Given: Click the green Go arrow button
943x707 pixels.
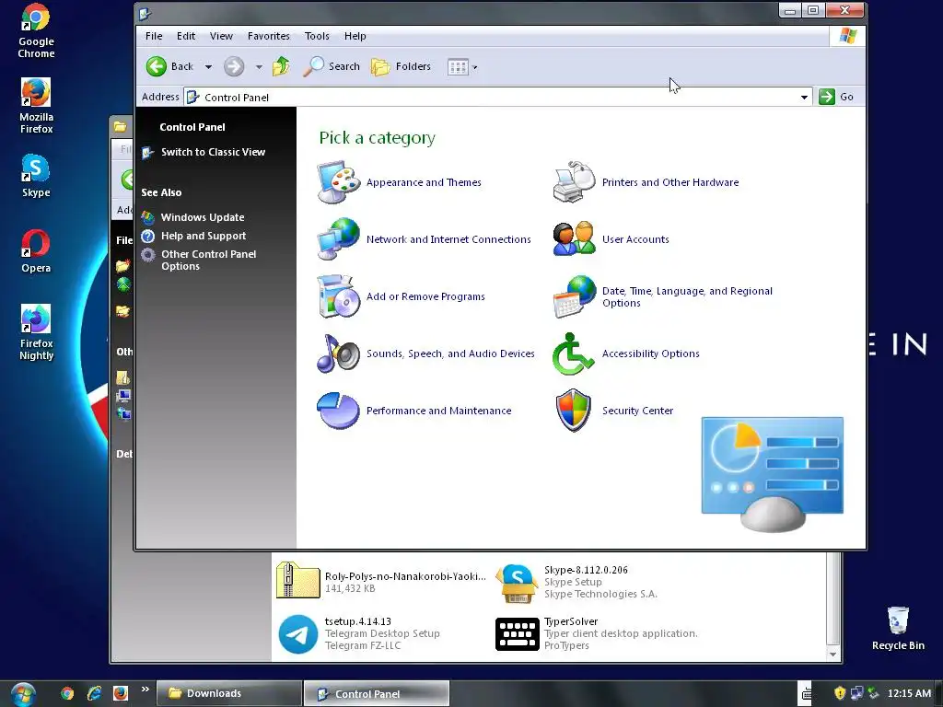Looking at the screenshot, I should 827,97.
